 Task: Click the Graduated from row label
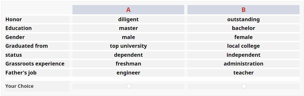click(x=27, y=46)
